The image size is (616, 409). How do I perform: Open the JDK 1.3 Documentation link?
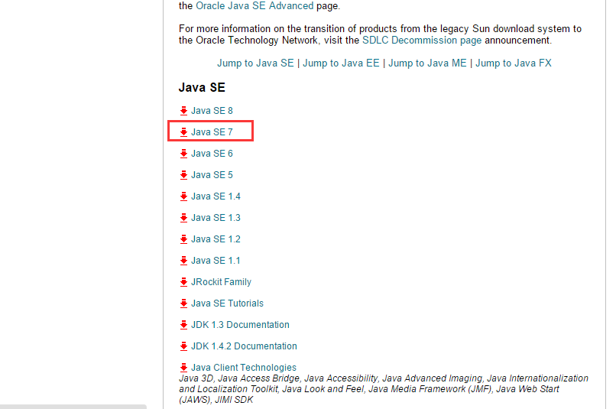pos(240,325)
